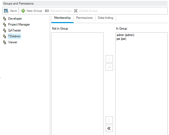Select the TDAdmin group in the list

(14, 36)
